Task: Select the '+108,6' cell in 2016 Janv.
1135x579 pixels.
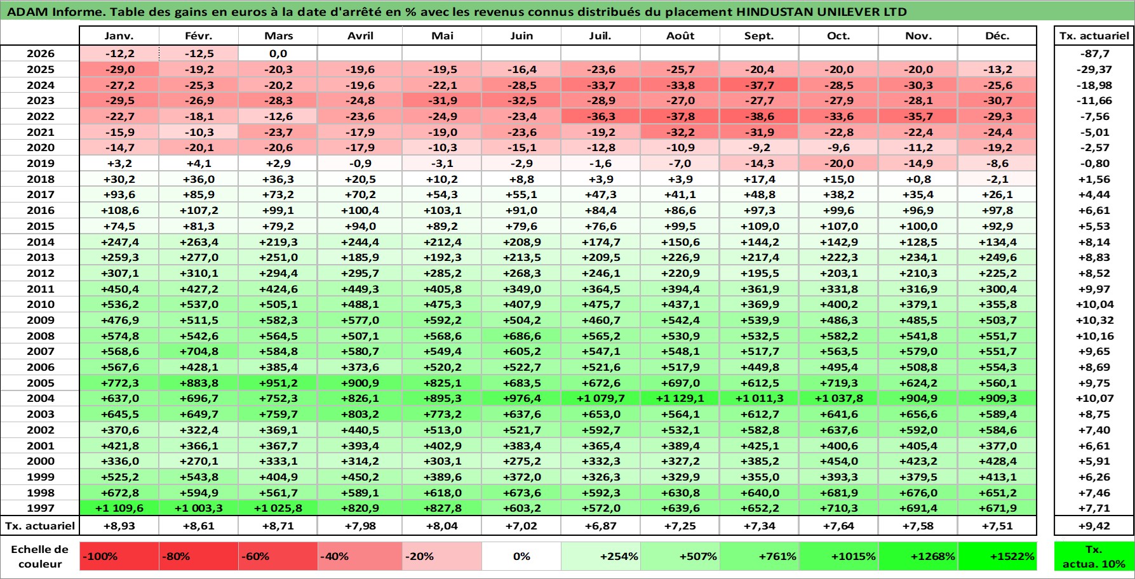Action: coord(119,210)
